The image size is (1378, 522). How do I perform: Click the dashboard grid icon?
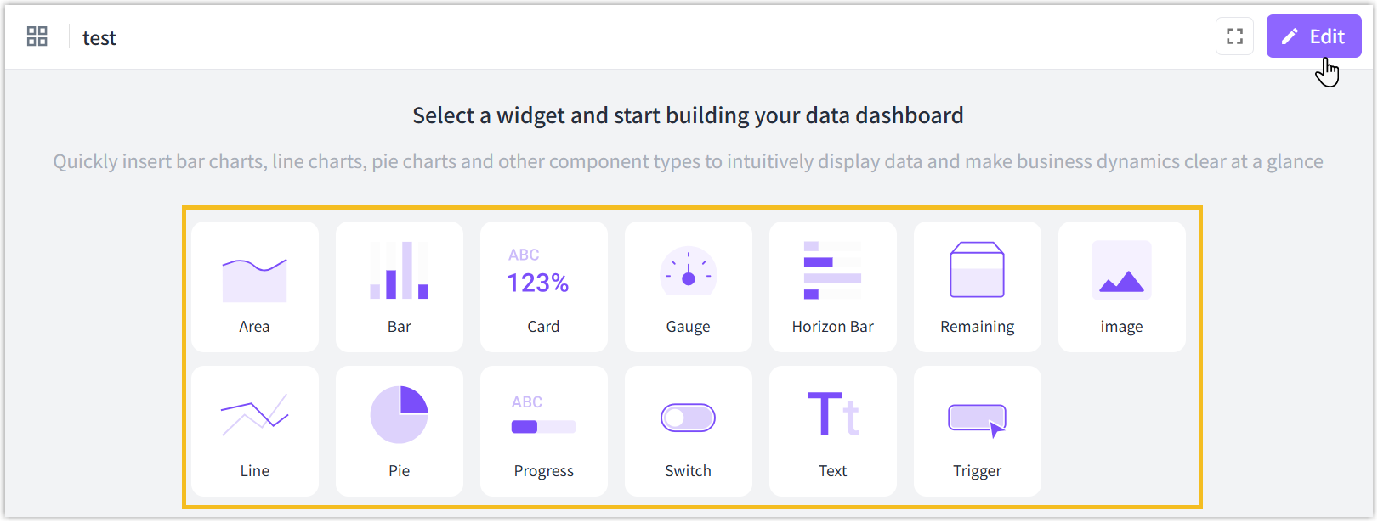point(37,36)
